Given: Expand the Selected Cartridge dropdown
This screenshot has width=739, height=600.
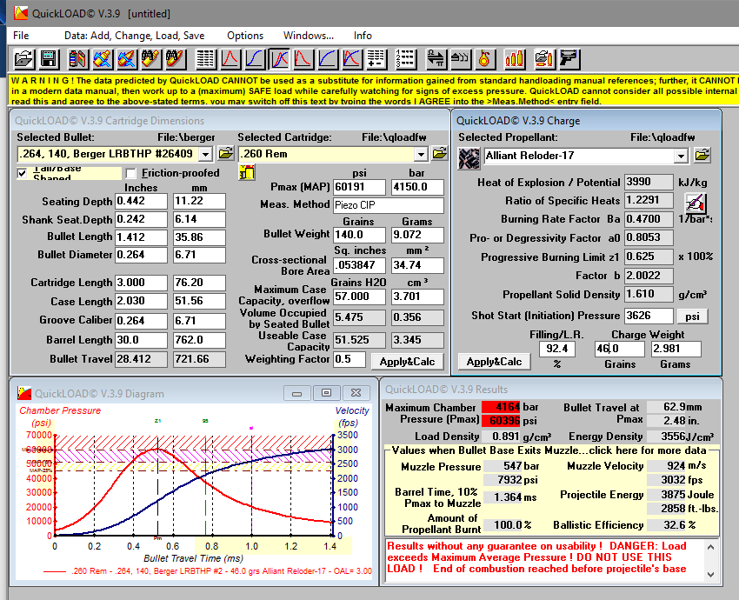Looking at the screenshot, I should [421, 154].
